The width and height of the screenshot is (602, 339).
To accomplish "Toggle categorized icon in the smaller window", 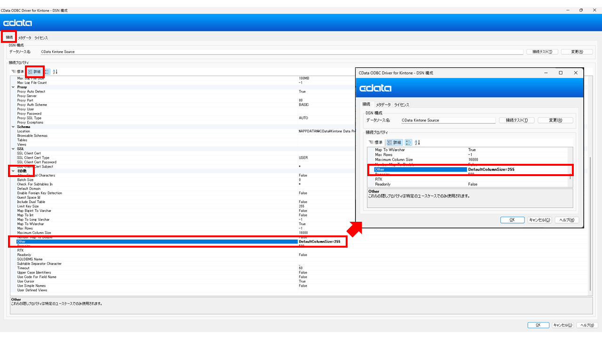I will pyautogui.click(x=408, y=142).
